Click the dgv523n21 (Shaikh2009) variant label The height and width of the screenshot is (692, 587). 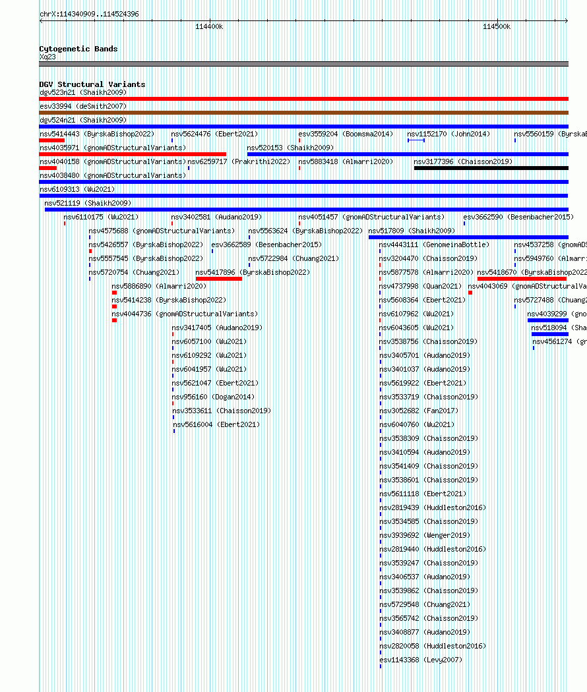coord(83,92)
